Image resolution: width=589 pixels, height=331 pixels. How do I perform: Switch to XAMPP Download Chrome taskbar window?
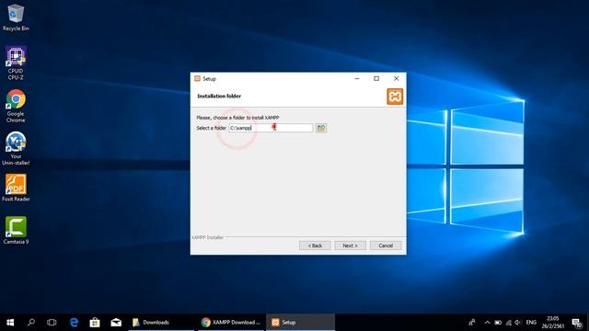(x=230, y=323)
